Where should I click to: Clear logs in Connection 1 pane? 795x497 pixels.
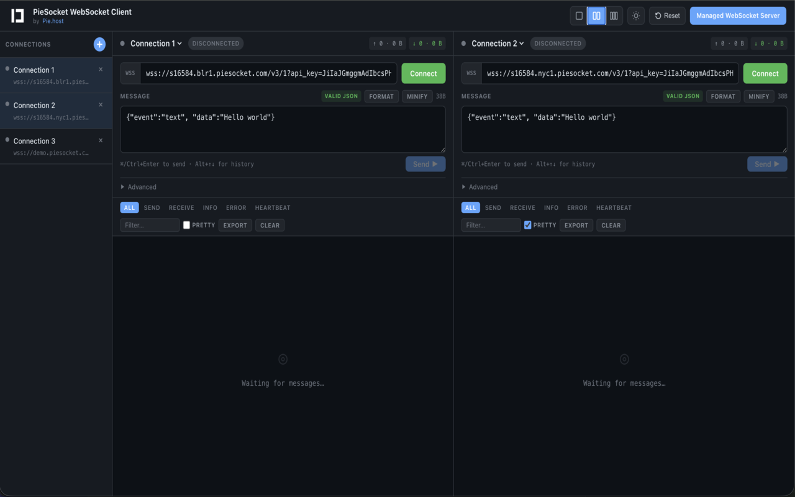[270, 225]
